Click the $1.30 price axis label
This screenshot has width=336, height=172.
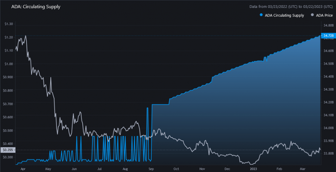coord(9,24)
